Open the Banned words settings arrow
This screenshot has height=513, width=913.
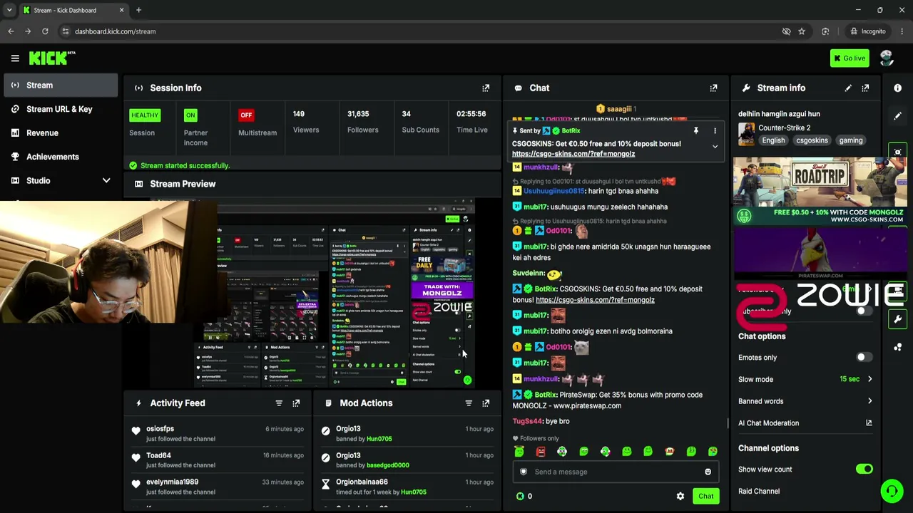869,402
